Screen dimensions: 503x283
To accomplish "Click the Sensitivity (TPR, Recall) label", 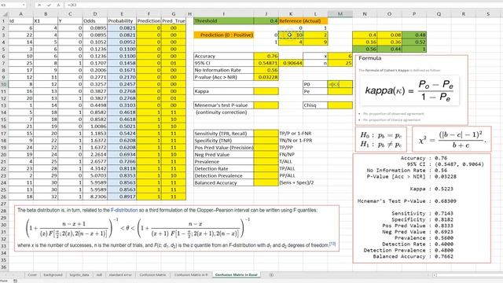I will click(223, 133).
